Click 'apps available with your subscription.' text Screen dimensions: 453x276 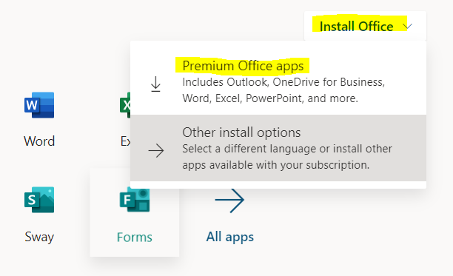276,165
